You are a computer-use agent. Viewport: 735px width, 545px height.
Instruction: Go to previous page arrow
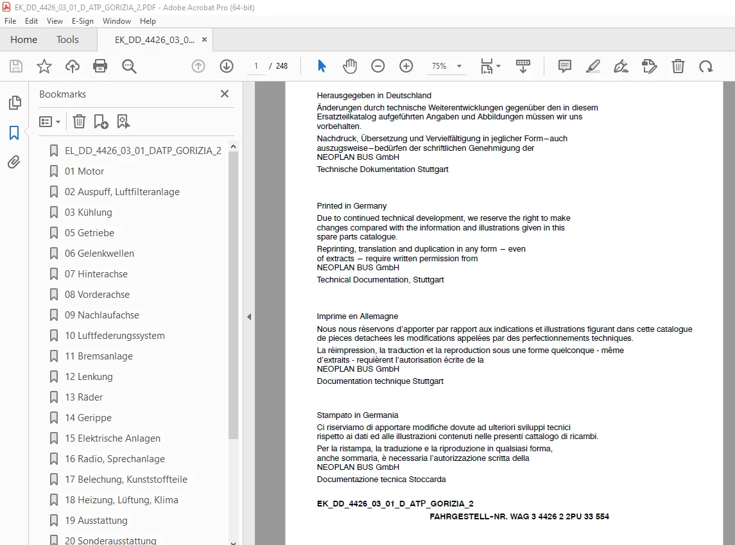tap(198, 66)
